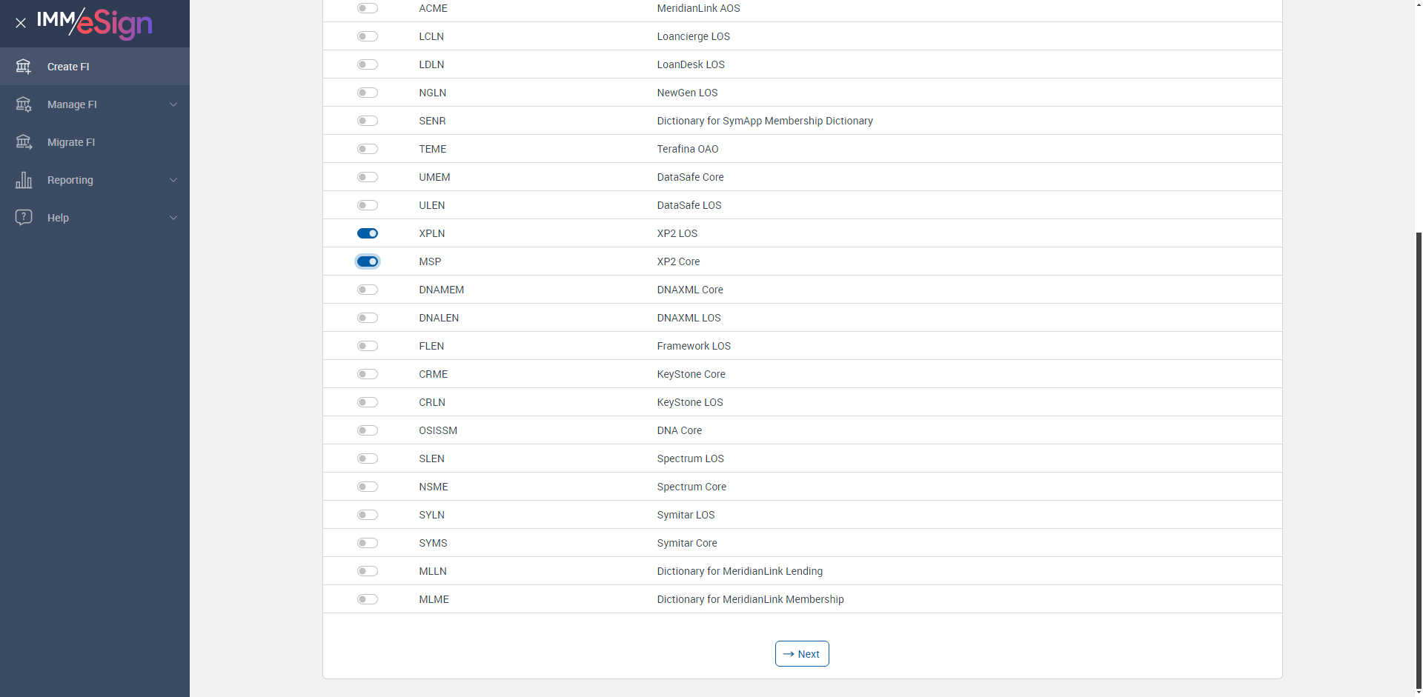Enable the NSME Spectrum Core toggle
1423x697 pixels.
pyautogui.click(x=368, y=487)
